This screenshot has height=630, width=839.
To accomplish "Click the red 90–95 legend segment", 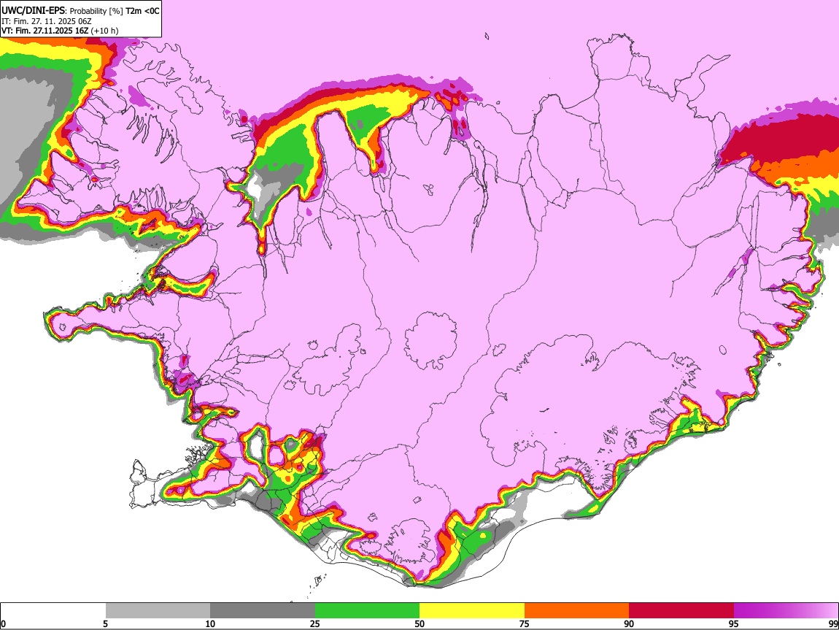I will coord(681,610).
